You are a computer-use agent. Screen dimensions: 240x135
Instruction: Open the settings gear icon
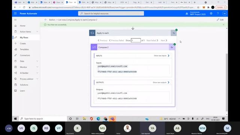[x=211, y=13]
